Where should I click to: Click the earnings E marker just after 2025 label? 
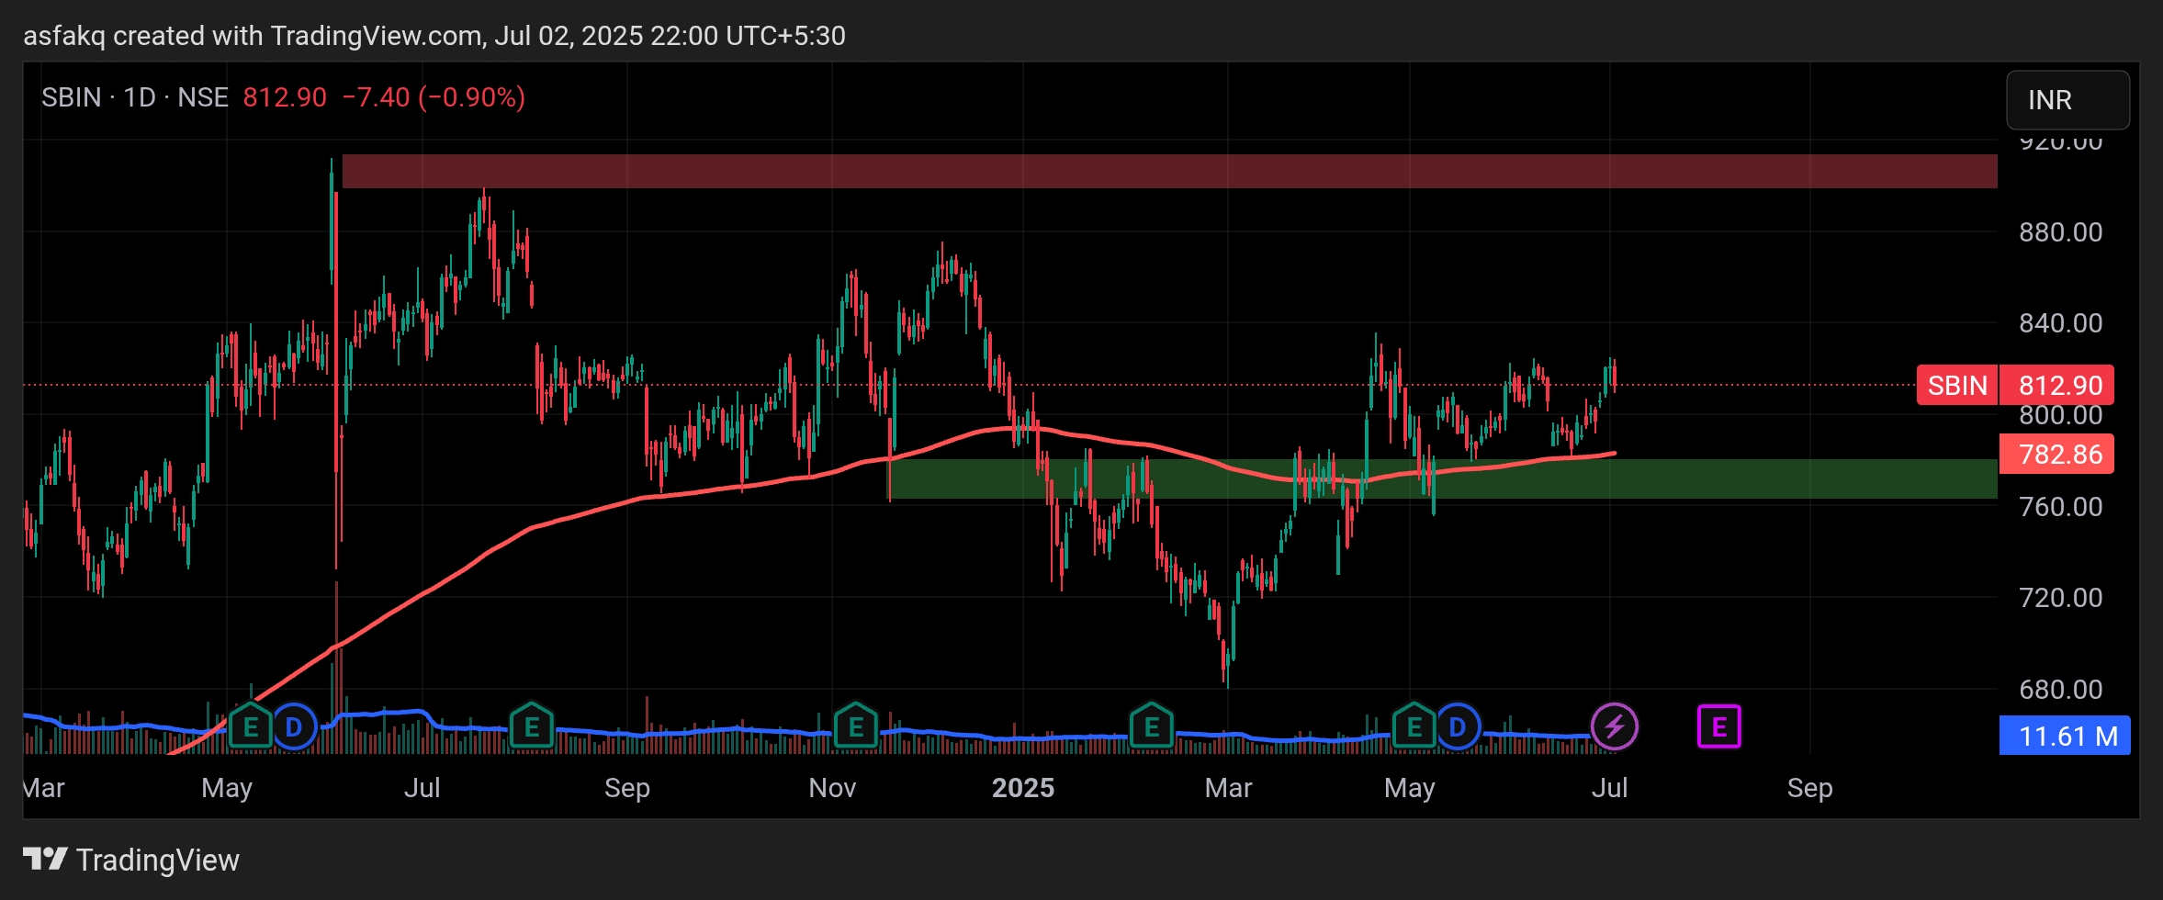[1152, 726]
